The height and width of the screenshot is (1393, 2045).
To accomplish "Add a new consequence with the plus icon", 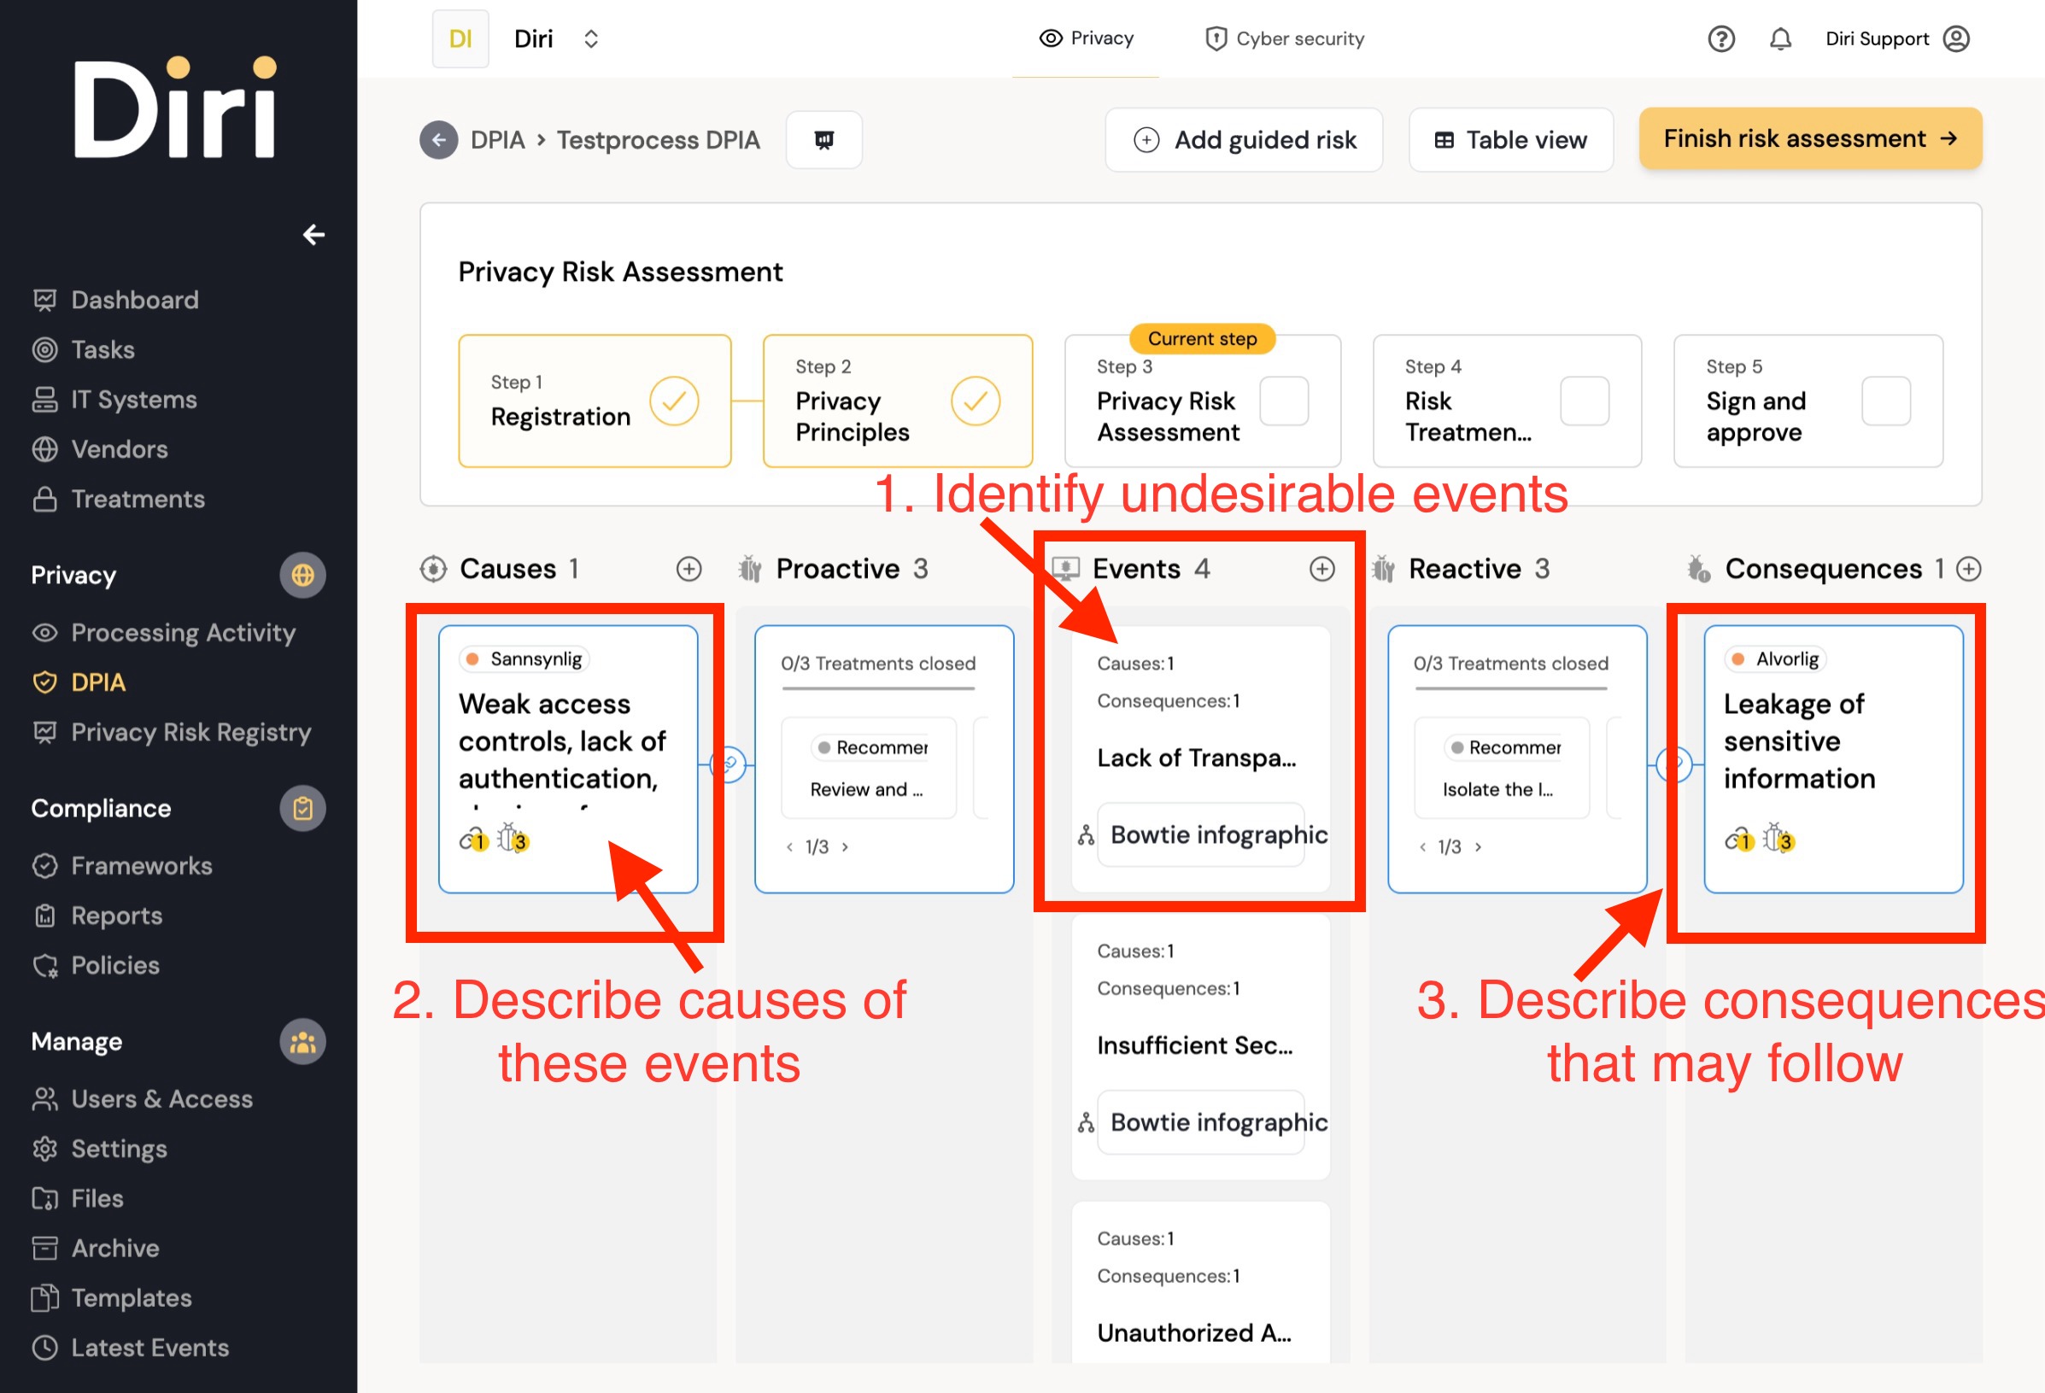I will coord(1968,570).
